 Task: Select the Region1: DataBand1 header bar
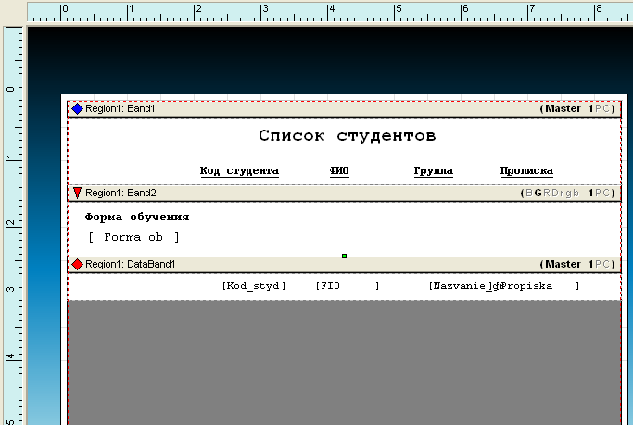pyautogui.click(x=345, y=265)
